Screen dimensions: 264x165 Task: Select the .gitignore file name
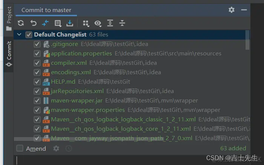[x=64, y=44]
